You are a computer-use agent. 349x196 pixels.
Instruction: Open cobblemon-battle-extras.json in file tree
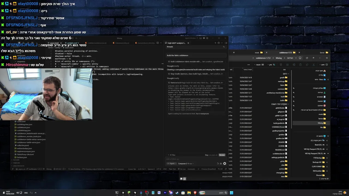(x=28, y=142)
